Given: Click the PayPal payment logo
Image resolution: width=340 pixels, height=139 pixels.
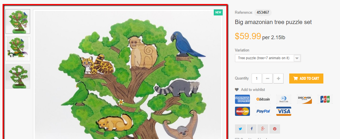Looking at the screenshot, I should coord(263,111).
